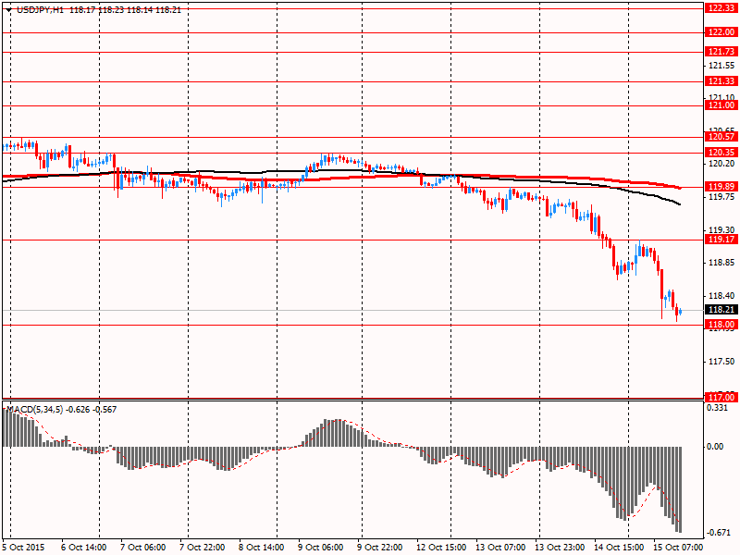Click the 121.33 red price level label

point(721,81)
